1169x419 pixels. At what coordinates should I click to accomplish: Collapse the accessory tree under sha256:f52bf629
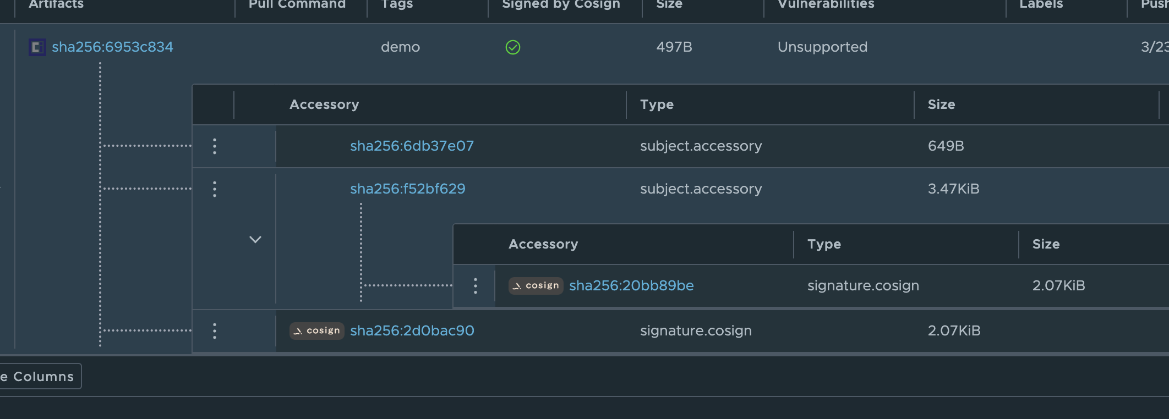click(x=255, y=239)
